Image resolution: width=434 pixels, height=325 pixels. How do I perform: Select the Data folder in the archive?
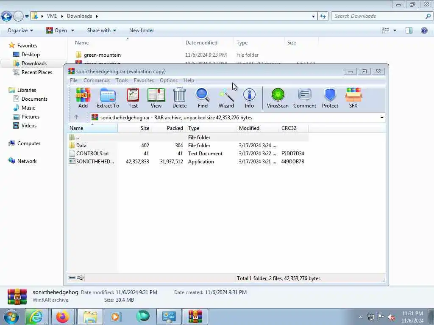click(188, 146)
